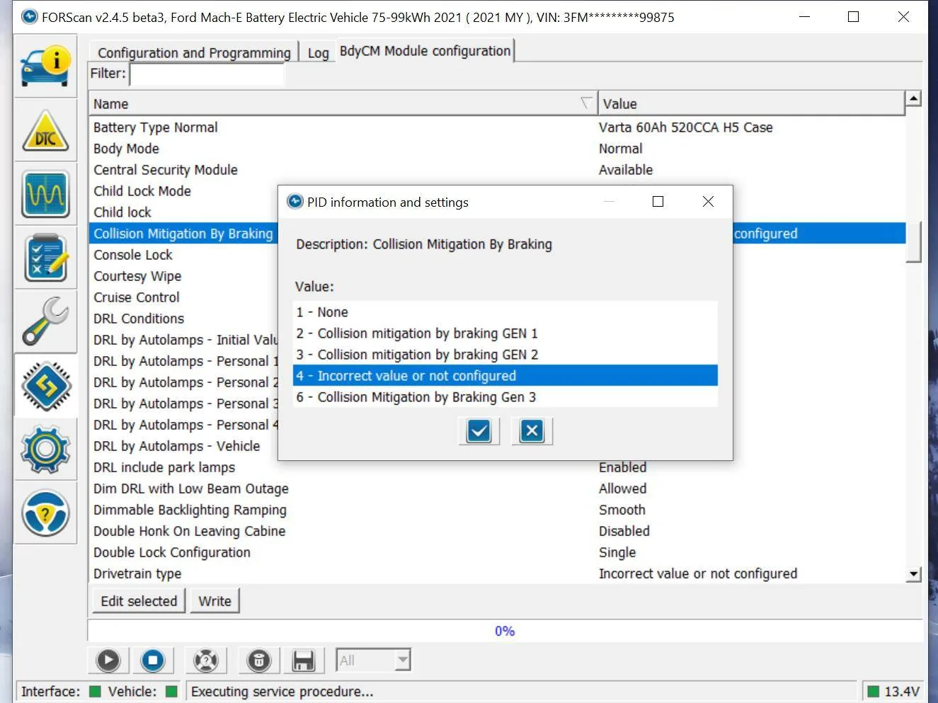
Task: Maximize the PID information dialog
Action: pos(658,202)
